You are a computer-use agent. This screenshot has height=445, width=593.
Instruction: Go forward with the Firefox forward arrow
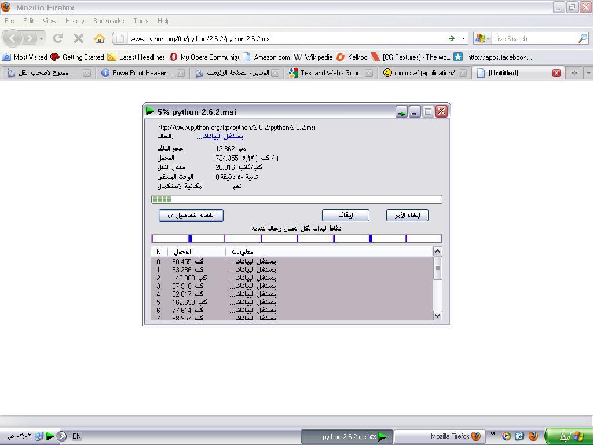(30, 38)
